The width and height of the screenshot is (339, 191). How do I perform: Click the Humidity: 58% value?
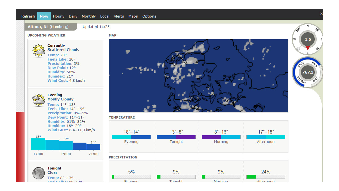(x=61, y=72)
